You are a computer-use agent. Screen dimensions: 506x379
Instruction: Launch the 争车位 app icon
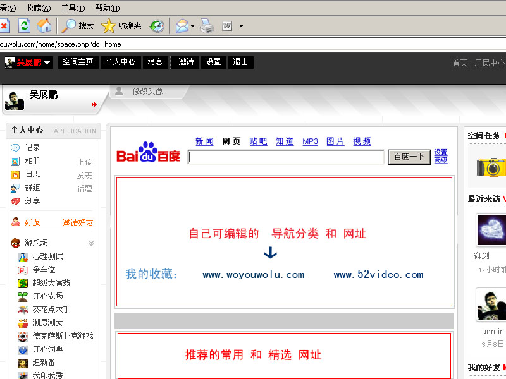click(x=23, y=270)
